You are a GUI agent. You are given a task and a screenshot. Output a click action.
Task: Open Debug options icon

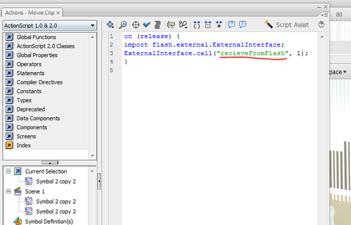point(183,25)
